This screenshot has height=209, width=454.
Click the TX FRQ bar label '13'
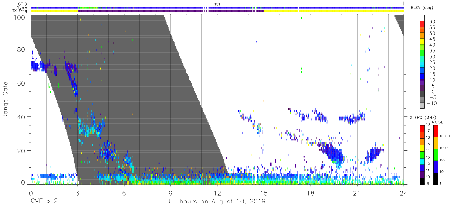coord(428,157)
